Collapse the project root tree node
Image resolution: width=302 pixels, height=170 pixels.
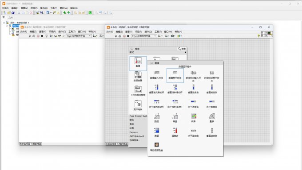[x=4, y=23]
